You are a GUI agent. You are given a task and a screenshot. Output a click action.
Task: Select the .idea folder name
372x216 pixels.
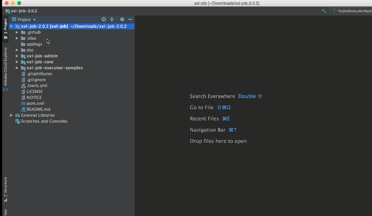pos(31,38)
